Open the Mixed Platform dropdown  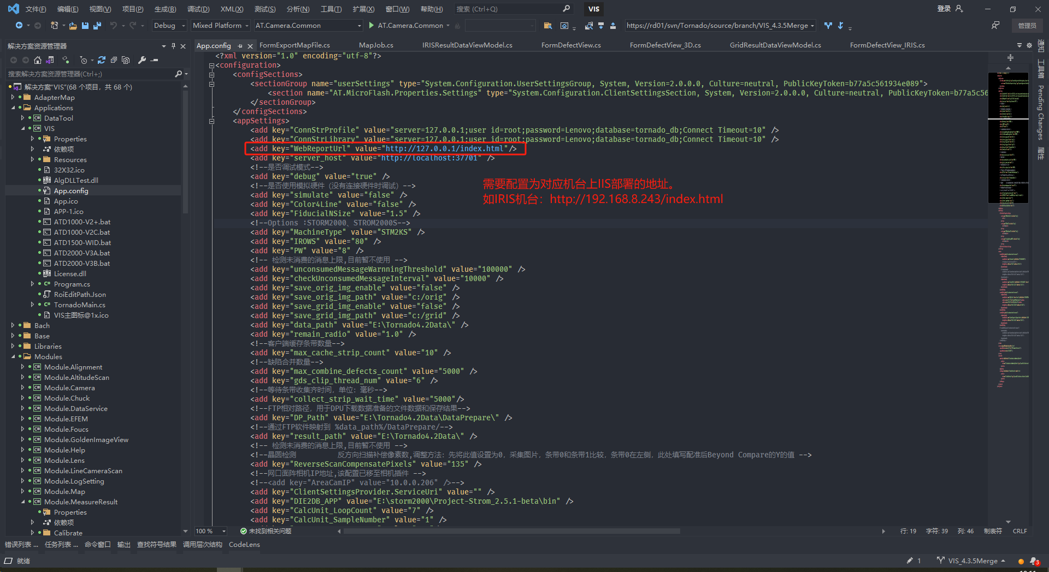[x=221, y=25]
